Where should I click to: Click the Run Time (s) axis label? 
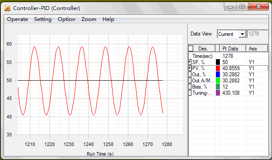tap(100, 154)
